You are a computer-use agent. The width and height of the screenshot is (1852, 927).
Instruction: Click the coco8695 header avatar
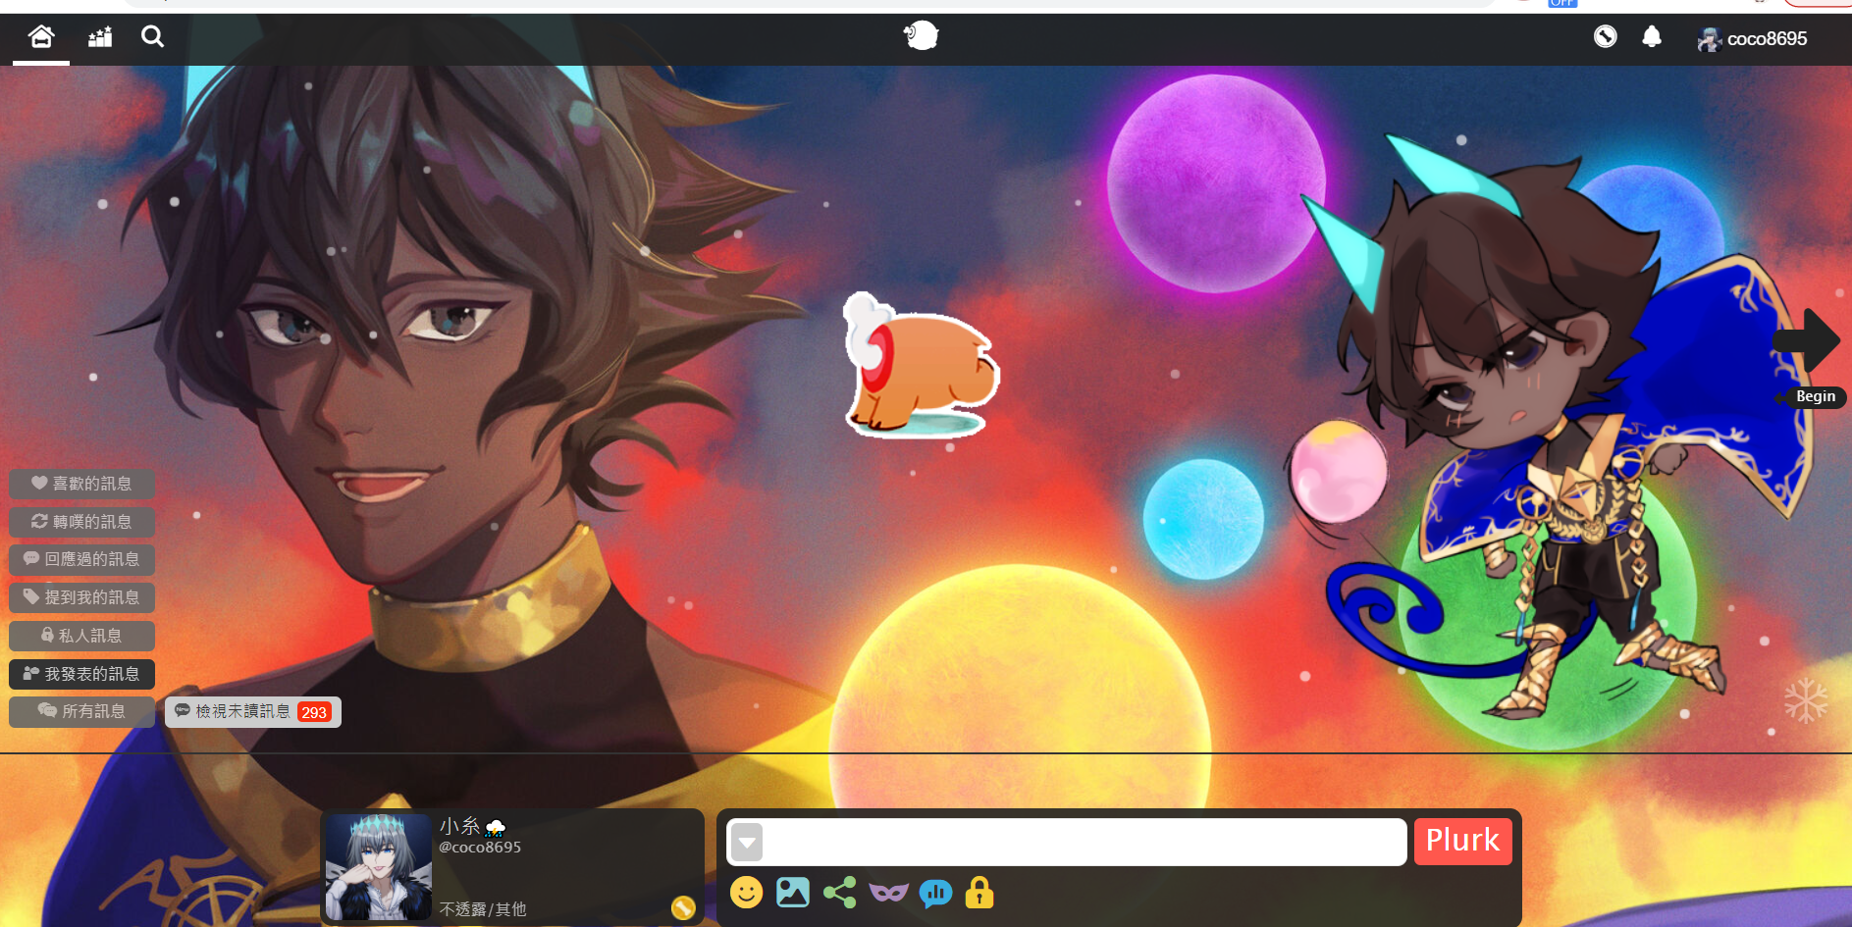1710,39
